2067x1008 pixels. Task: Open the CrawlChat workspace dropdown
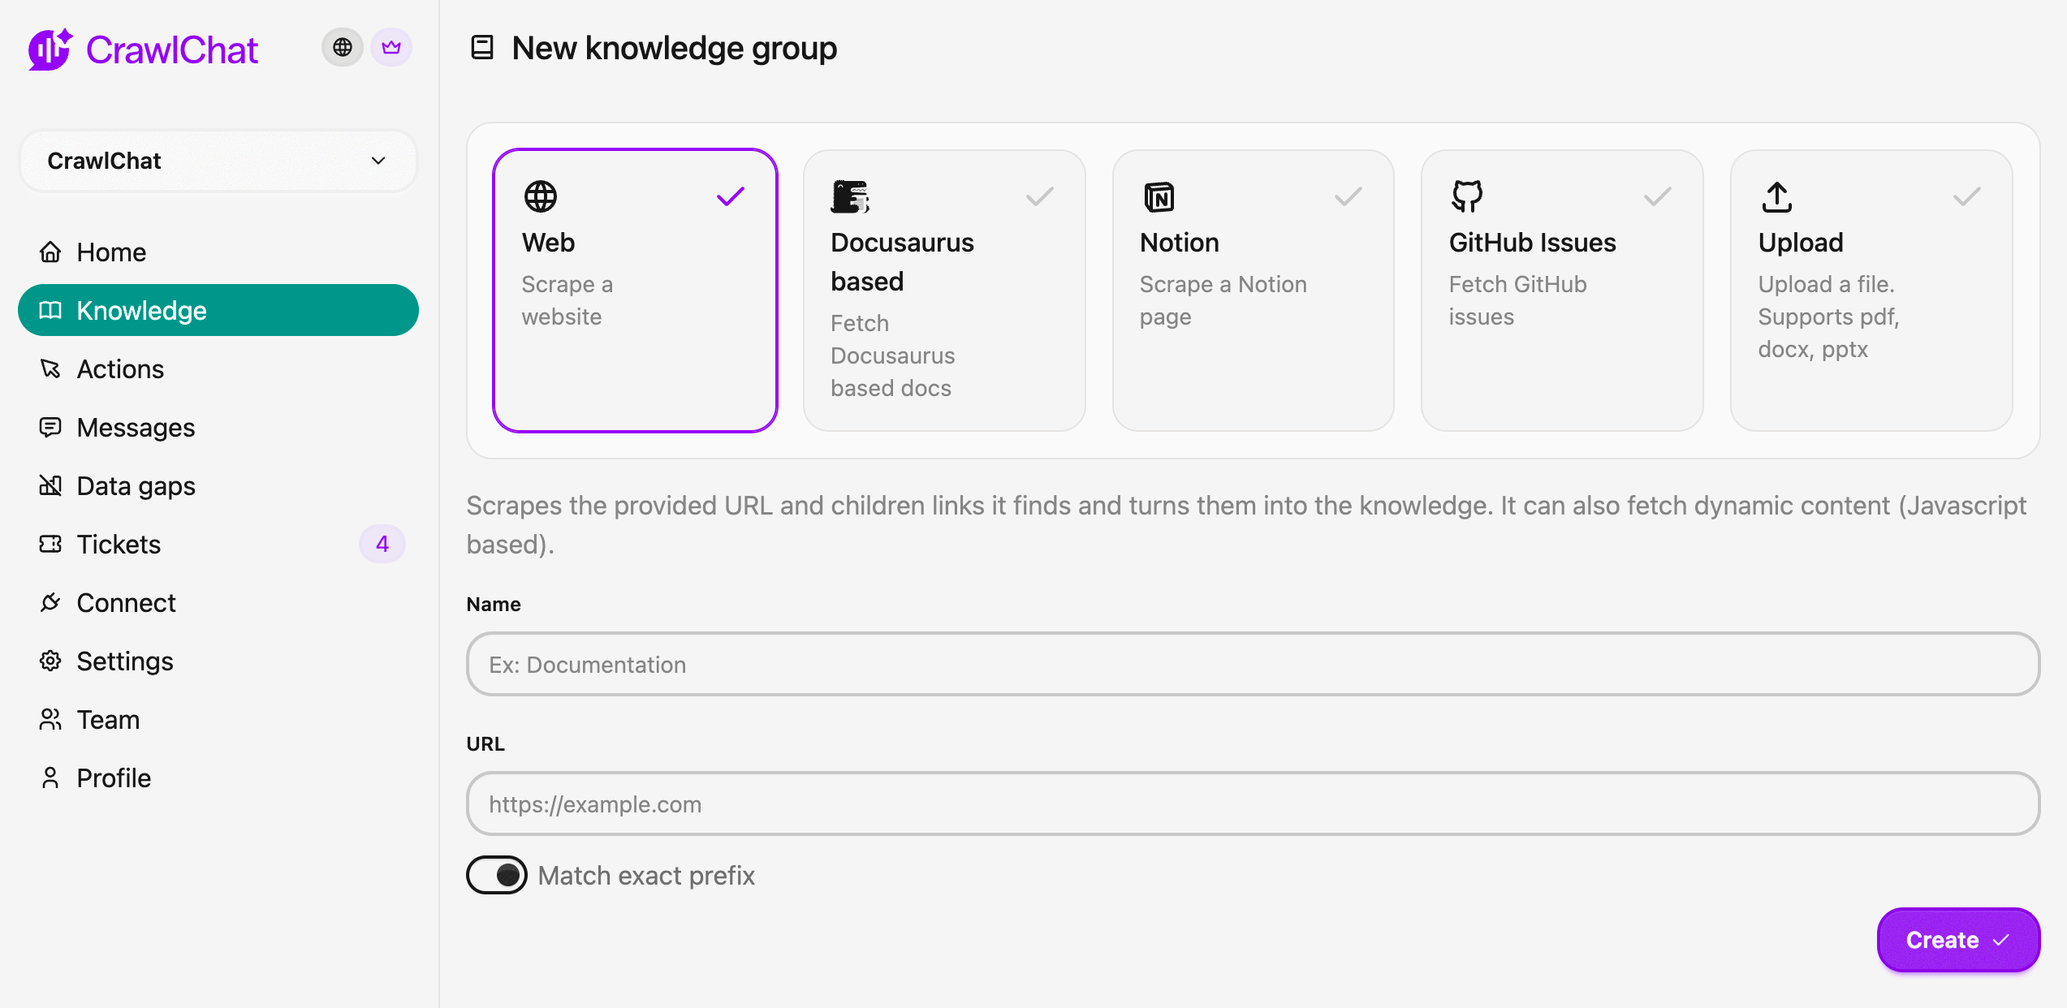(x=218, y=161)
